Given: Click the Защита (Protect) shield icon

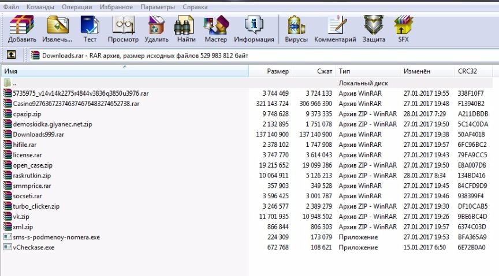Looking at the screenshot, I should tap(374, 25).
